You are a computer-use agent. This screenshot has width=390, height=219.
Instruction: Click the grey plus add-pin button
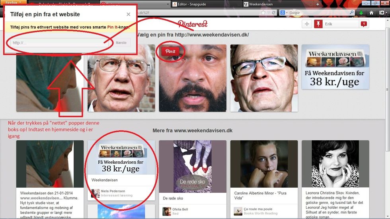pos(307,24)
